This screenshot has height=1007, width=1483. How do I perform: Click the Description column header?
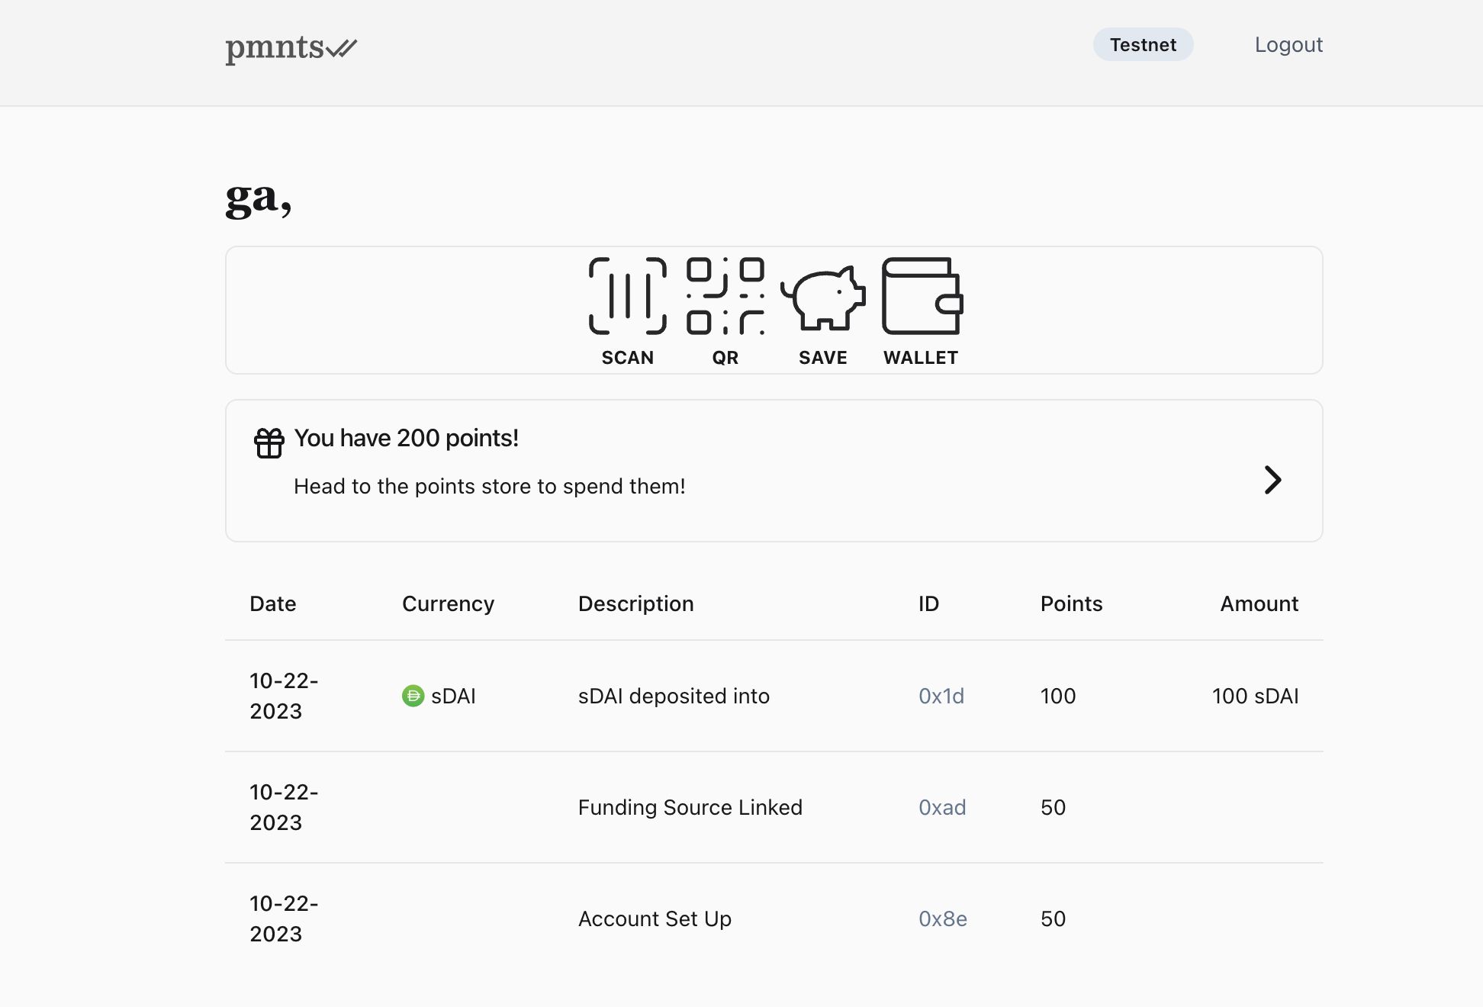coord(636,603)
